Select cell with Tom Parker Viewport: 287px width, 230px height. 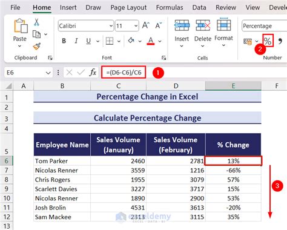tap(62, 161)
